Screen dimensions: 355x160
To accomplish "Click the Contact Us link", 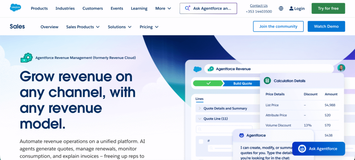I will coord(259,6).
